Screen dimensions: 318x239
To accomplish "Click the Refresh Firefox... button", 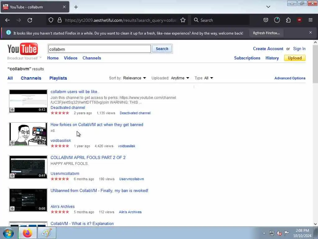I will pyautogui.click(x=266, y=33).
